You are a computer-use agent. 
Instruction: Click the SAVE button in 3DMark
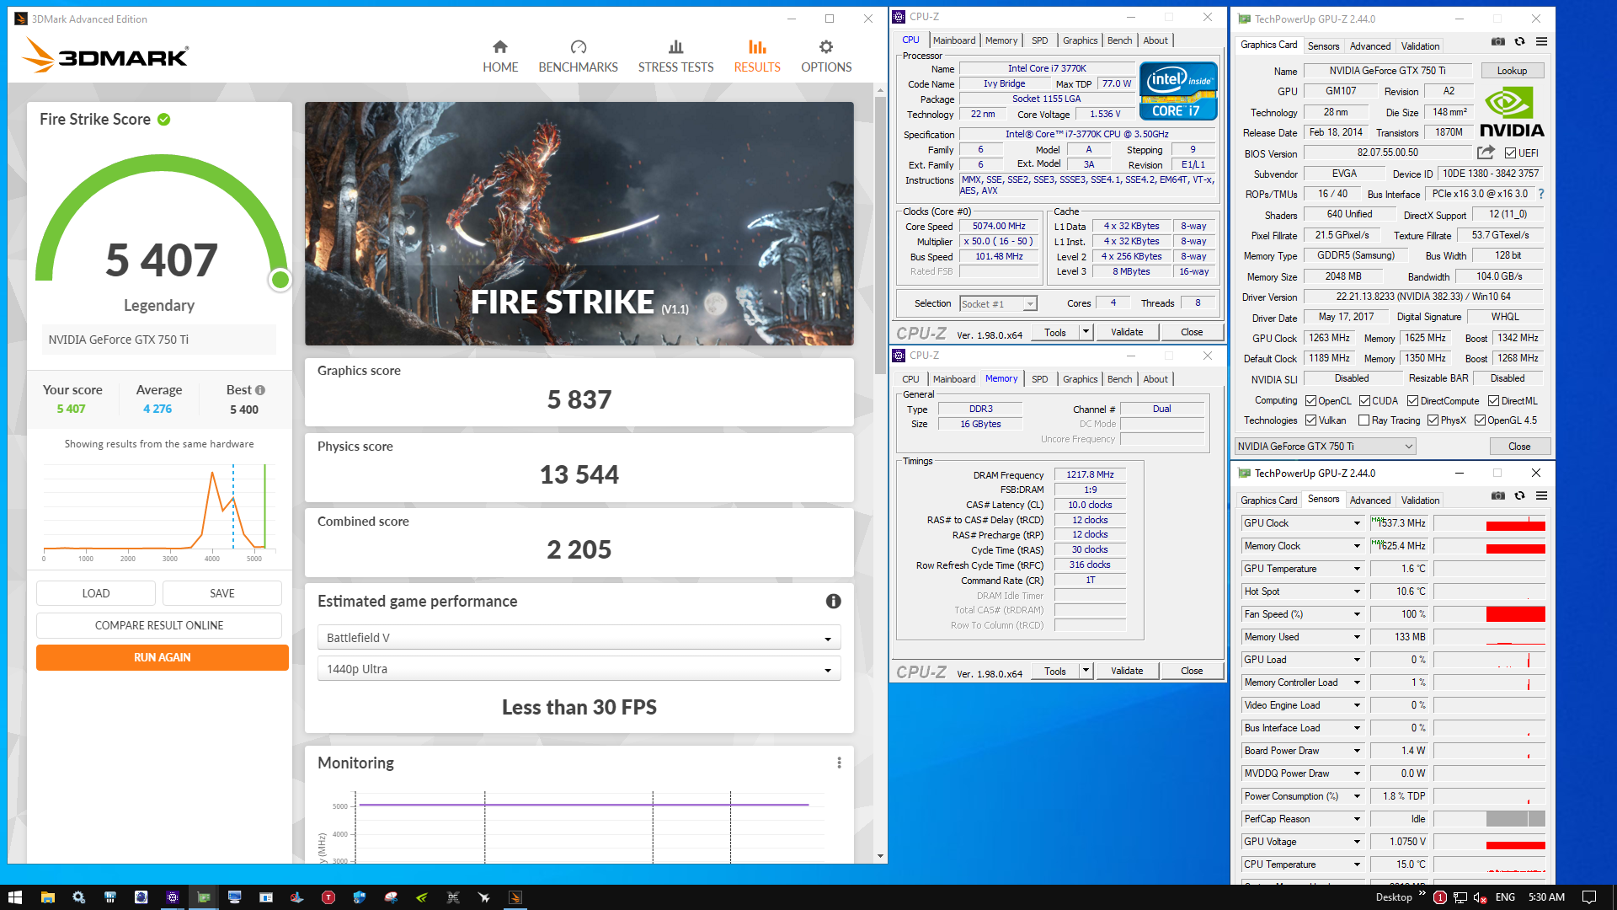coord(222,593)
